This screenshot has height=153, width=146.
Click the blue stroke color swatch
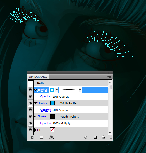click(x=52, y=103)
